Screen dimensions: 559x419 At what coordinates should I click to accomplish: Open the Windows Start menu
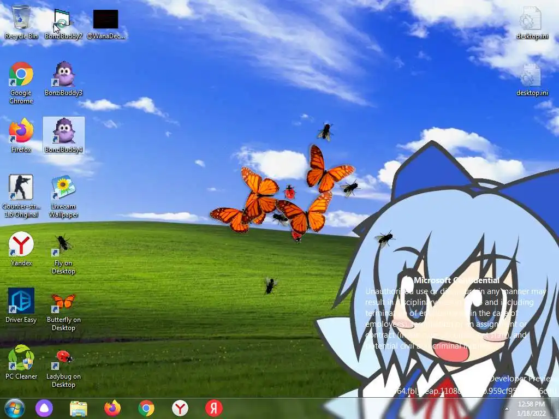(14, 408)
